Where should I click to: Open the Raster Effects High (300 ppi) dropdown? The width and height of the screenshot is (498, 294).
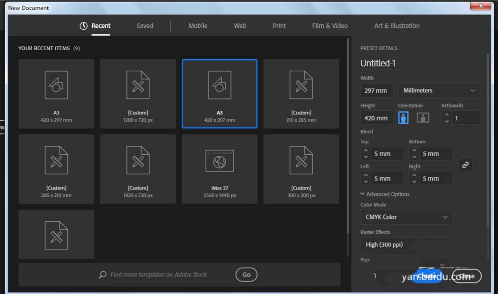tap(406, 245)
